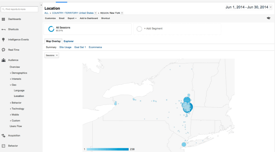The image size is (275, 152).
Task: Click the search magnifier icon
Action: click(3, 9)
